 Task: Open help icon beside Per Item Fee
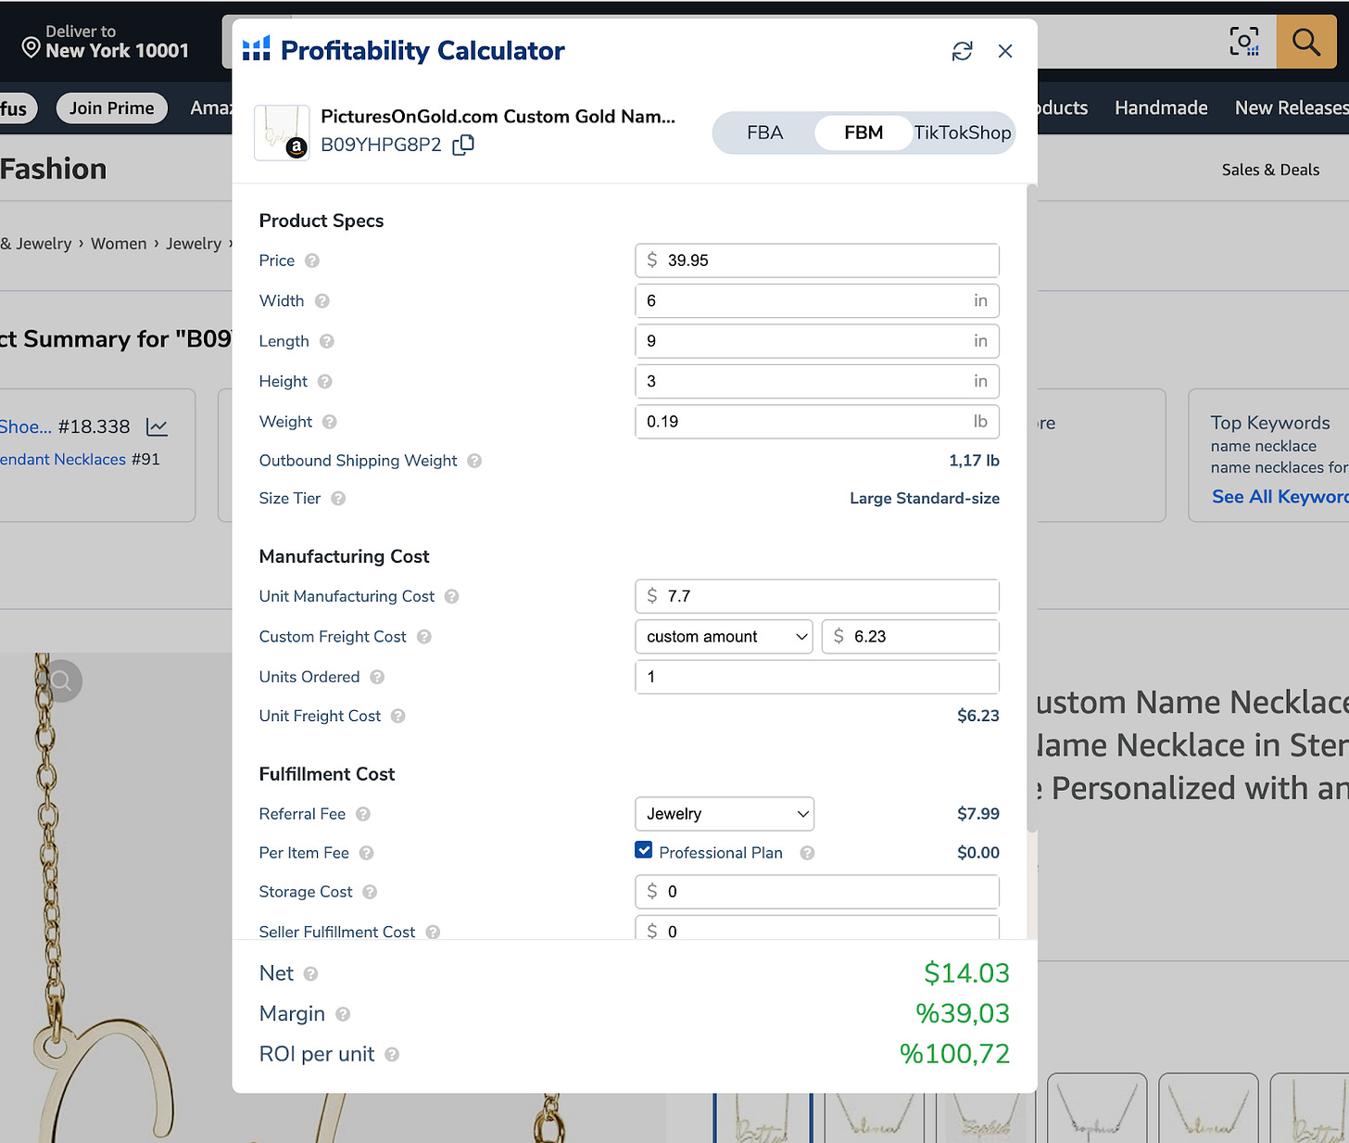point(366,853)
